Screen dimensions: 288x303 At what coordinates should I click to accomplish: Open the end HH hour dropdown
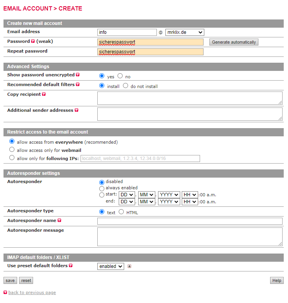click(x=190, y=202)
